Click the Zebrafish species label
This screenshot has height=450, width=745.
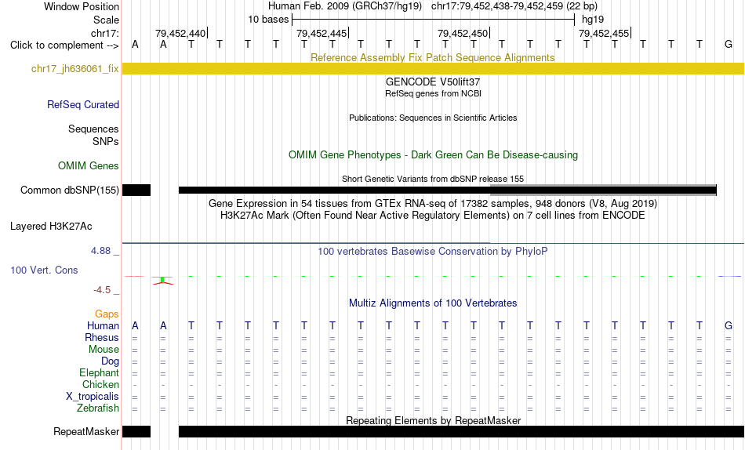[x=98, y=408]
